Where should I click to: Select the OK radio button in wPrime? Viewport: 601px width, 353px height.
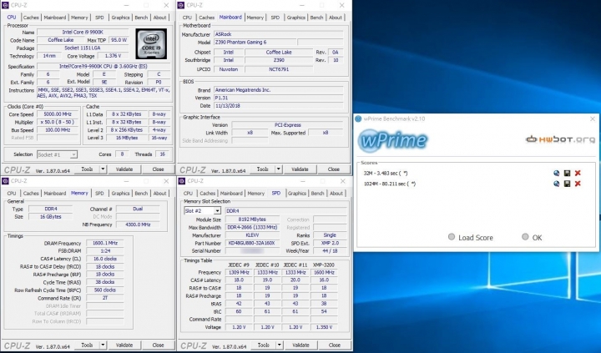point(525,237)
